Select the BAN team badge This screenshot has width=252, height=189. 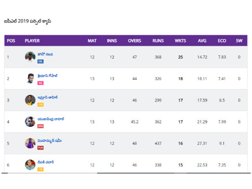[41, 126]
